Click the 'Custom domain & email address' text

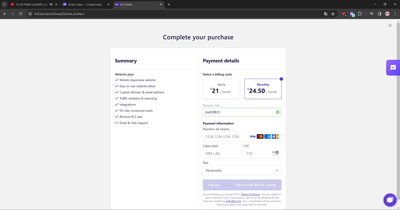[142, 92]
